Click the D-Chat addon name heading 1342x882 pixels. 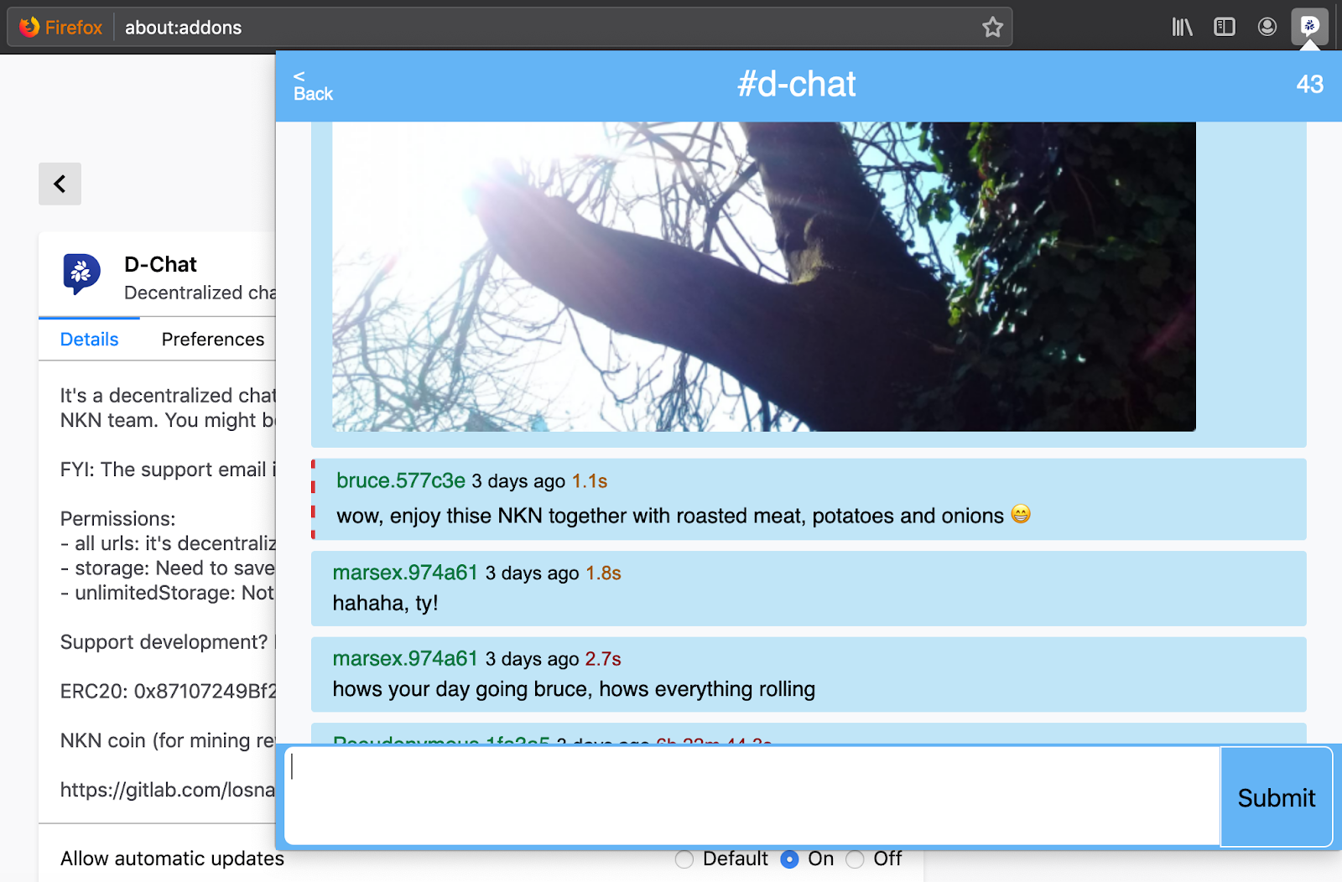(x=160, y=264)
